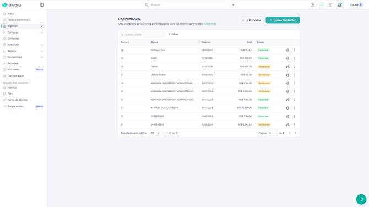Image resolution: width=369 pixels, height=207 pixels.
Task: Open Contactos in sidebar
Action: click(13, 39)
